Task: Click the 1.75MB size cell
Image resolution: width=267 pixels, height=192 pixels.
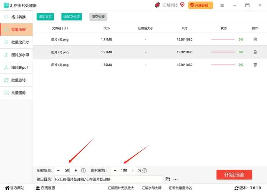Action: coord(107,65)
